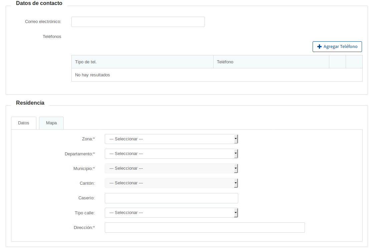This screenshot has width=373, height=248.
Task: Open the Zona dropdown
Action: 171,139
